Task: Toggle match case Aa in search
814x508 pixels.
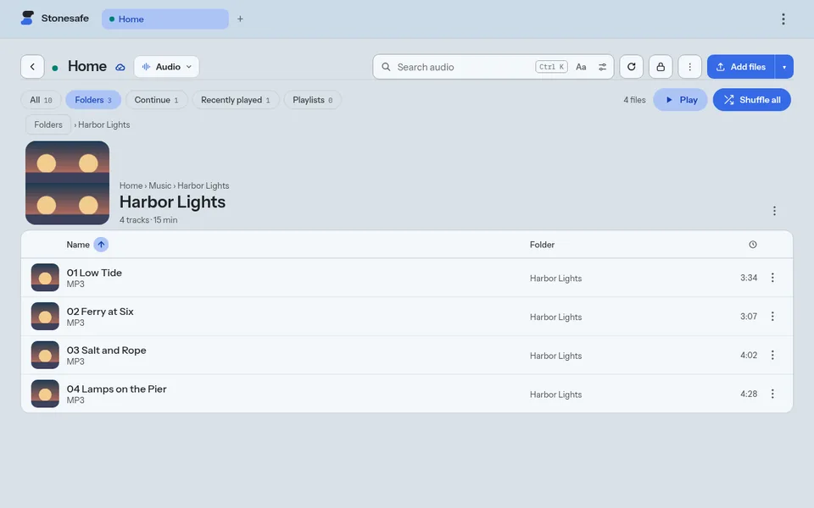Action: 581,67
